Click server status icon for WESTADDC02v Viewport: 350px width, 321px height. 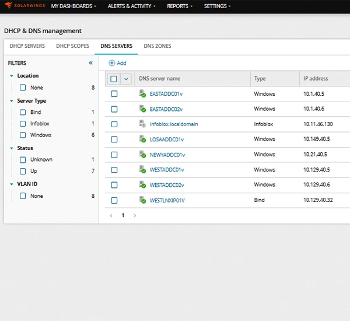pos(142,184)
